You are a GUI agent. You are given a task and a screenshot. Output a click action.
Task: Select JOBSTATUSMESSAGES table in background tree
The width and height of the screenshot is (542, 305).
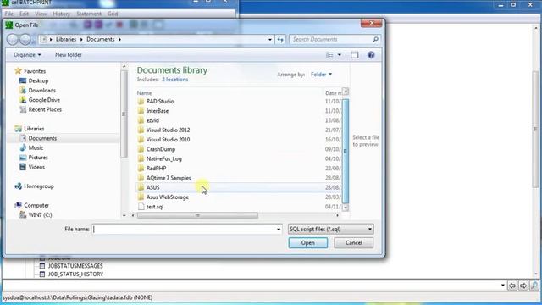pyautogui.click(x=75, y=266)
